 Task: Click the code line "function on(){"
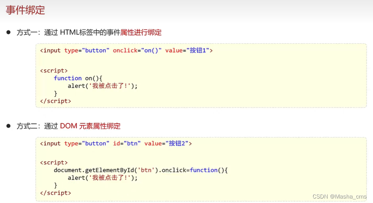click(78, 78)
